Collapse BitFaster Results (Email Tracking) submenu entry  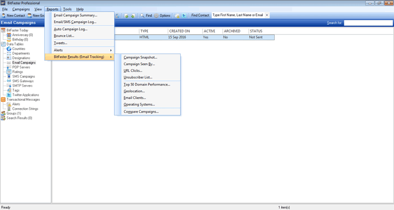point(80,57)
